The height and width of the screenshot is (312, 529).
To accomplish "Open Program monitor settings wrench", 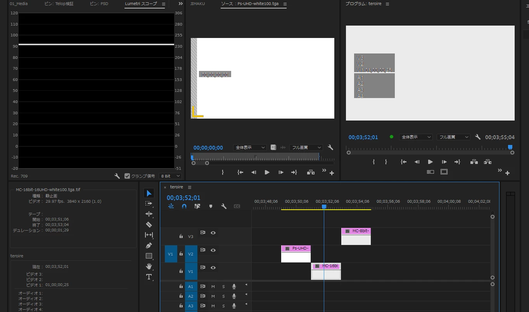I will (x=478, y=137).
